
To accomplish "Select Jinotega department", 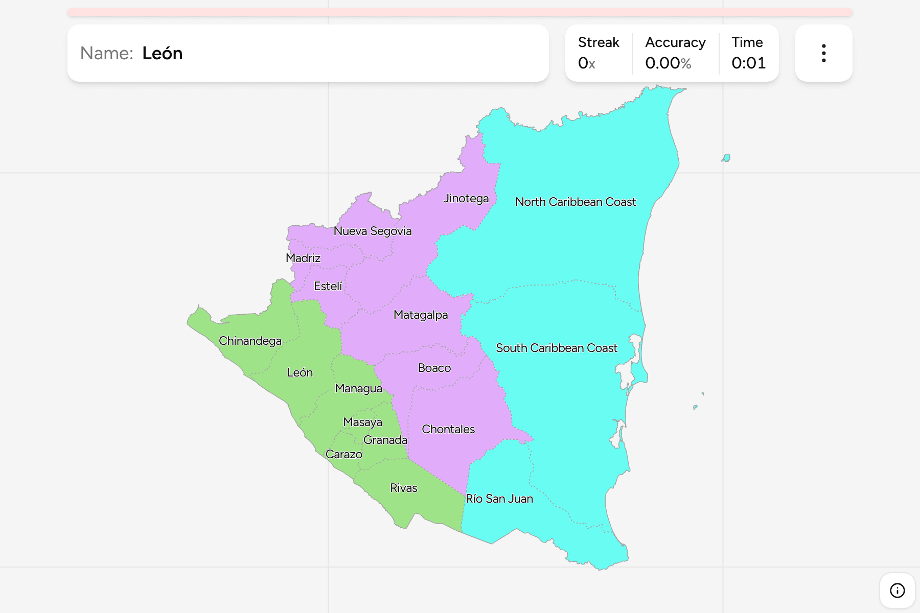I will [466, 198].
